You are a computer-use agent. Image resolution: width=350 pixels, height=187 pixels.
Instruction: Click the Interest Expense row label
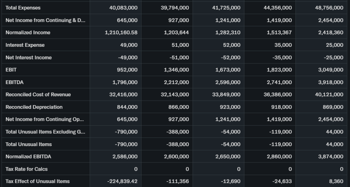tap(25, 45)
